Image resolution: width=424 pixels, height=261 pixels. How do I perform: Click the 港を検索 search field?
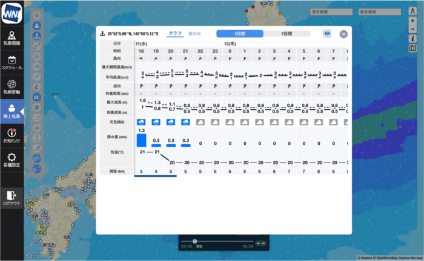coord(330,11)
